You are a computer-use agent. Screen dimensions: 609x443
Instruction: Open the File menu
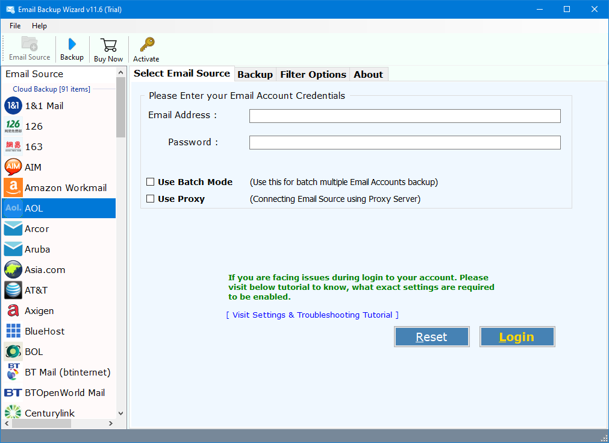pyautogui.click(x=14, y=26)
